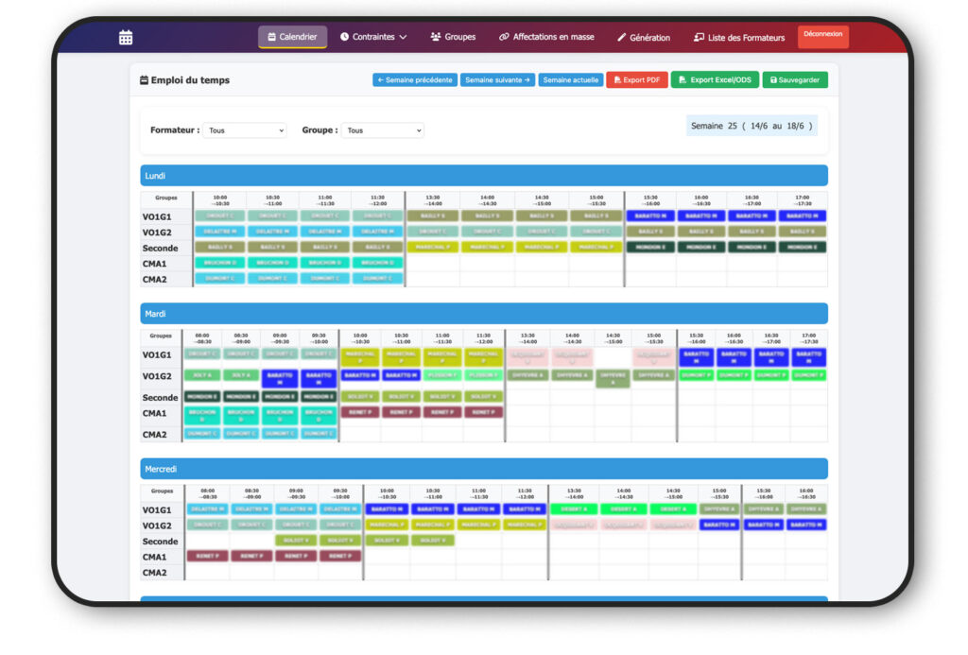
Task: Click the Mardi day header bar
Action: [x=484, y=314]
